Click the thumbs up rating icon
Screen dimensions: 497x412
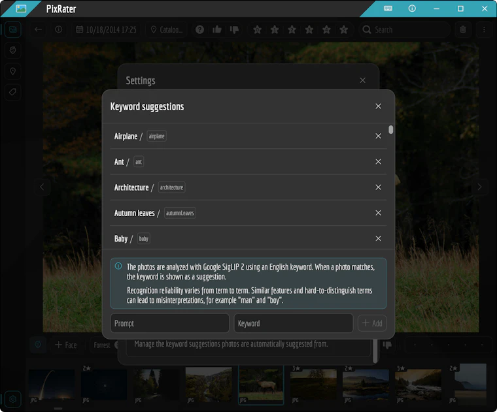pos(217,30)
